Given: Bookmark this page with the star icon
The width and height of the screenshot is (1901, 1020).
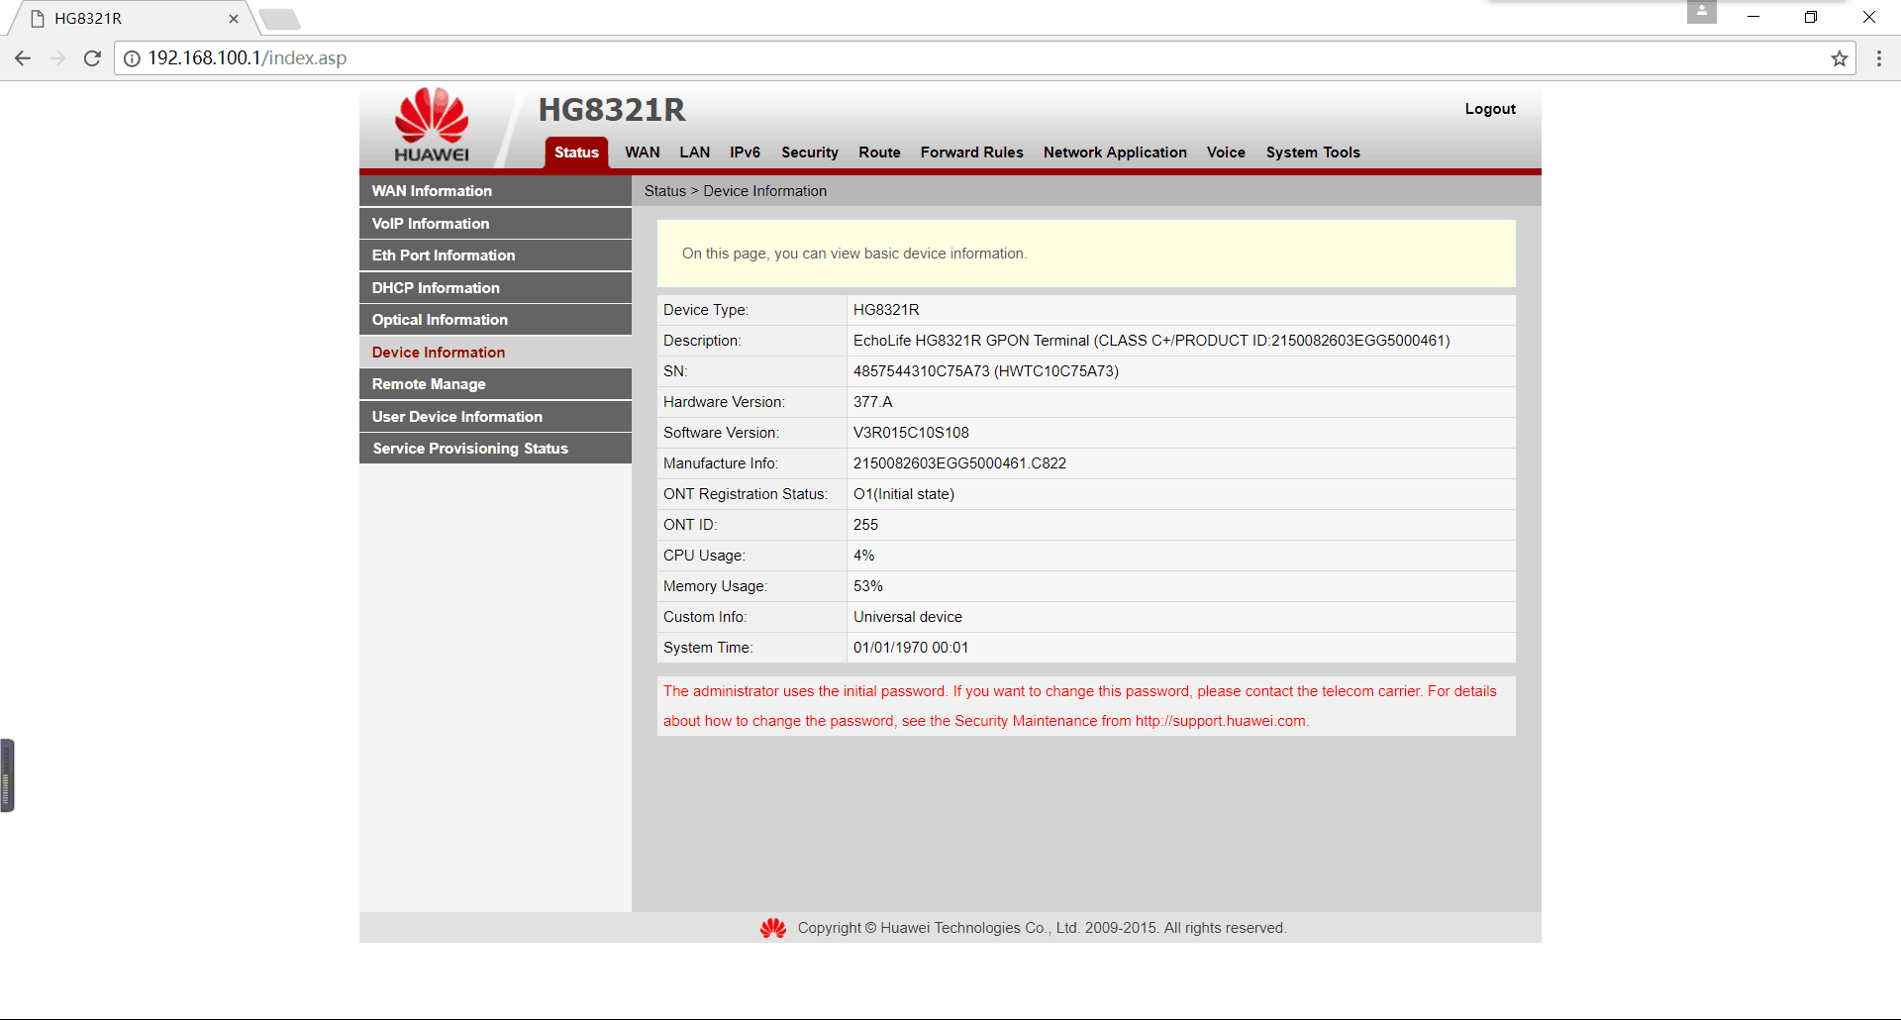Looking at the screenshot, I should tap(1840, 58).
